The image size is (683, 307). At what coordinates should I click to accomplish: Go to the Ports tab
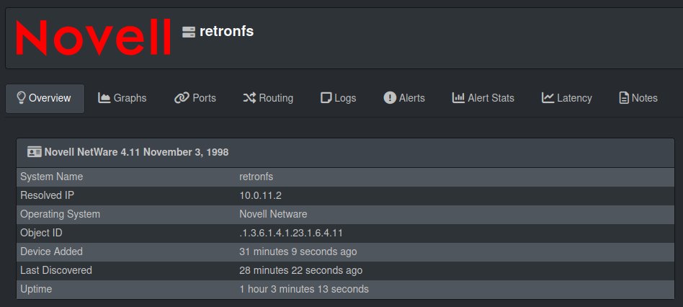pos(195,99)
